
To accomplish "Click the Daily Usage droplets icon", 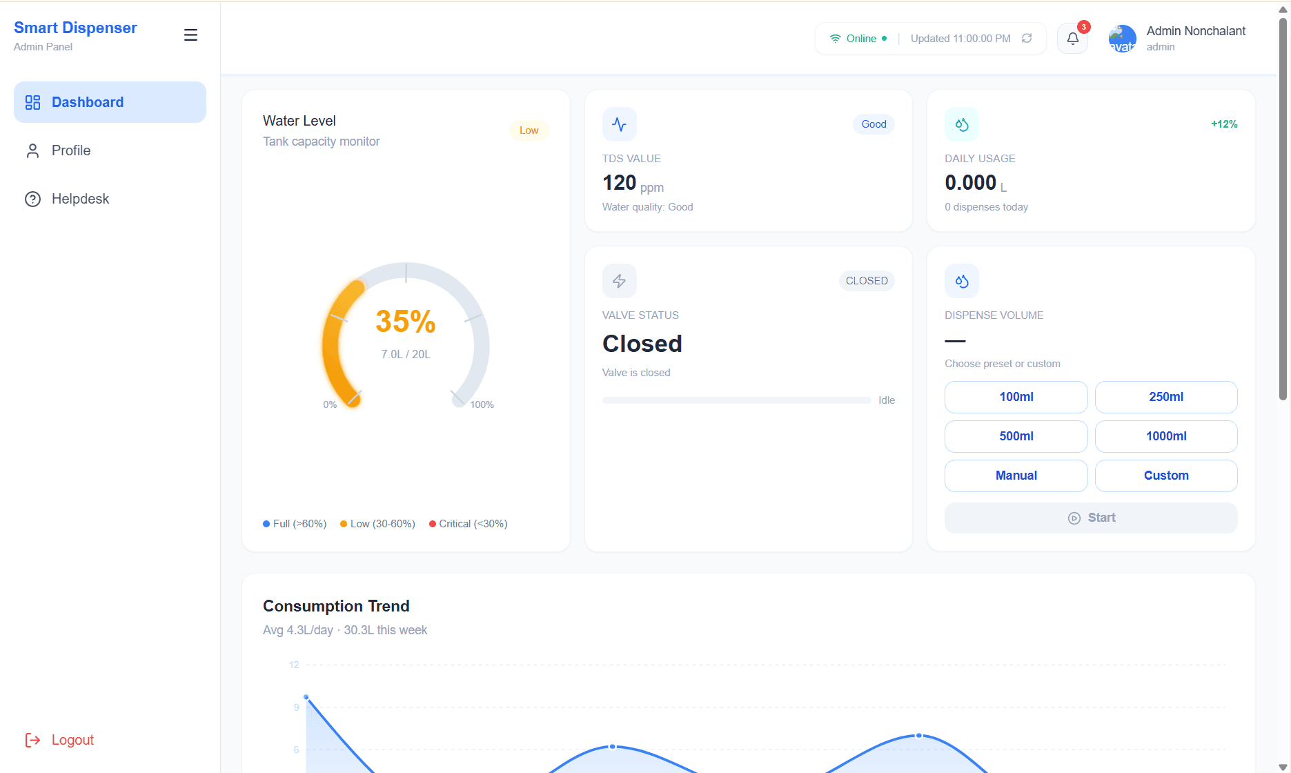I will [x=962, y=124].
